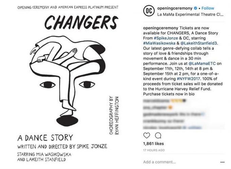231x169 pixels.
Task: Click the comment speech bubble icon
Action: 158,135
